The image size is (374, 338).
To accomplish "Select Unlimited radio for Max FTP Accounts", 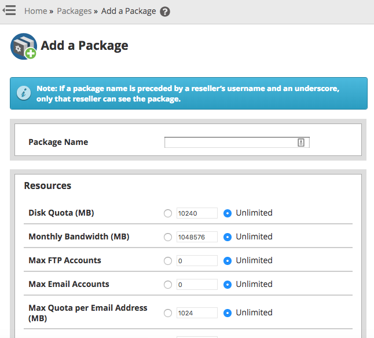I will point(228,261).
